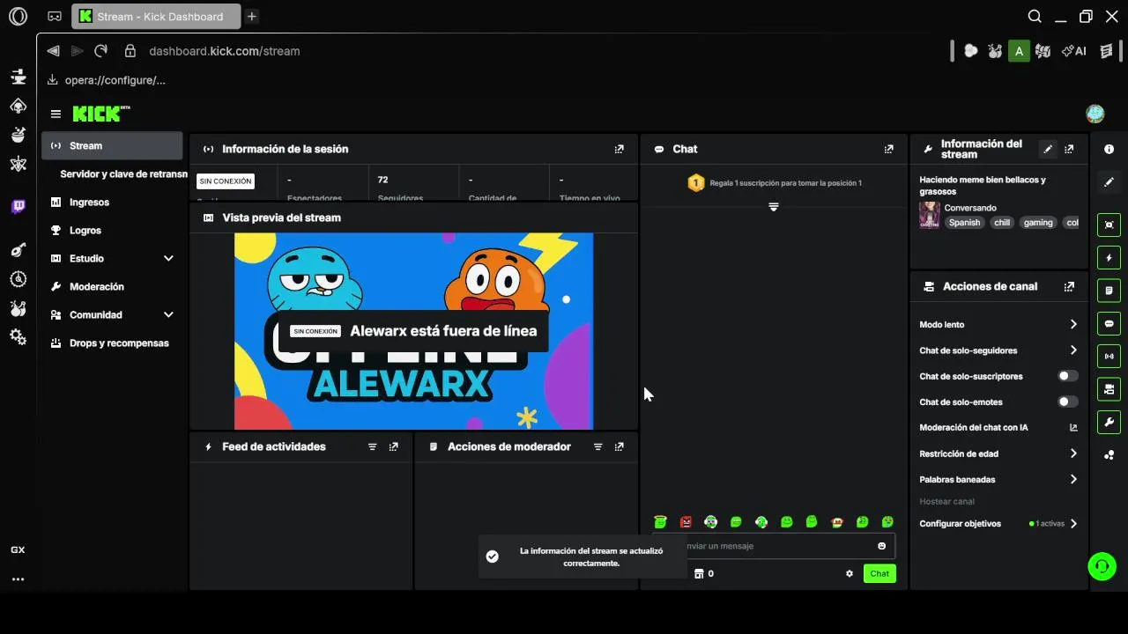1128x634 pixels.
Task: Pop out the Acciones de canal panel
Action: [1069, 286]
